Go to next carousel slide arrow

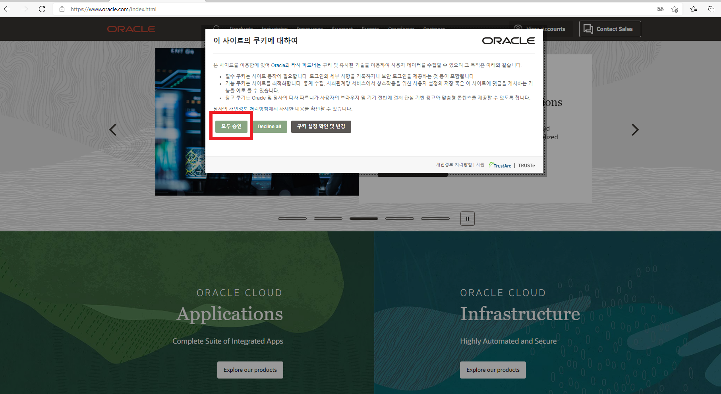[x=635, y=130]
